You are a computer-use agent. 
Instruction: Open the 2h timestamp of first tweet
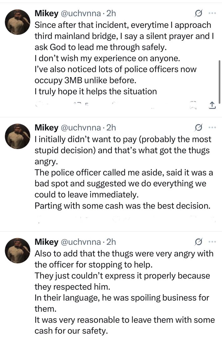(x=111, y=13)
